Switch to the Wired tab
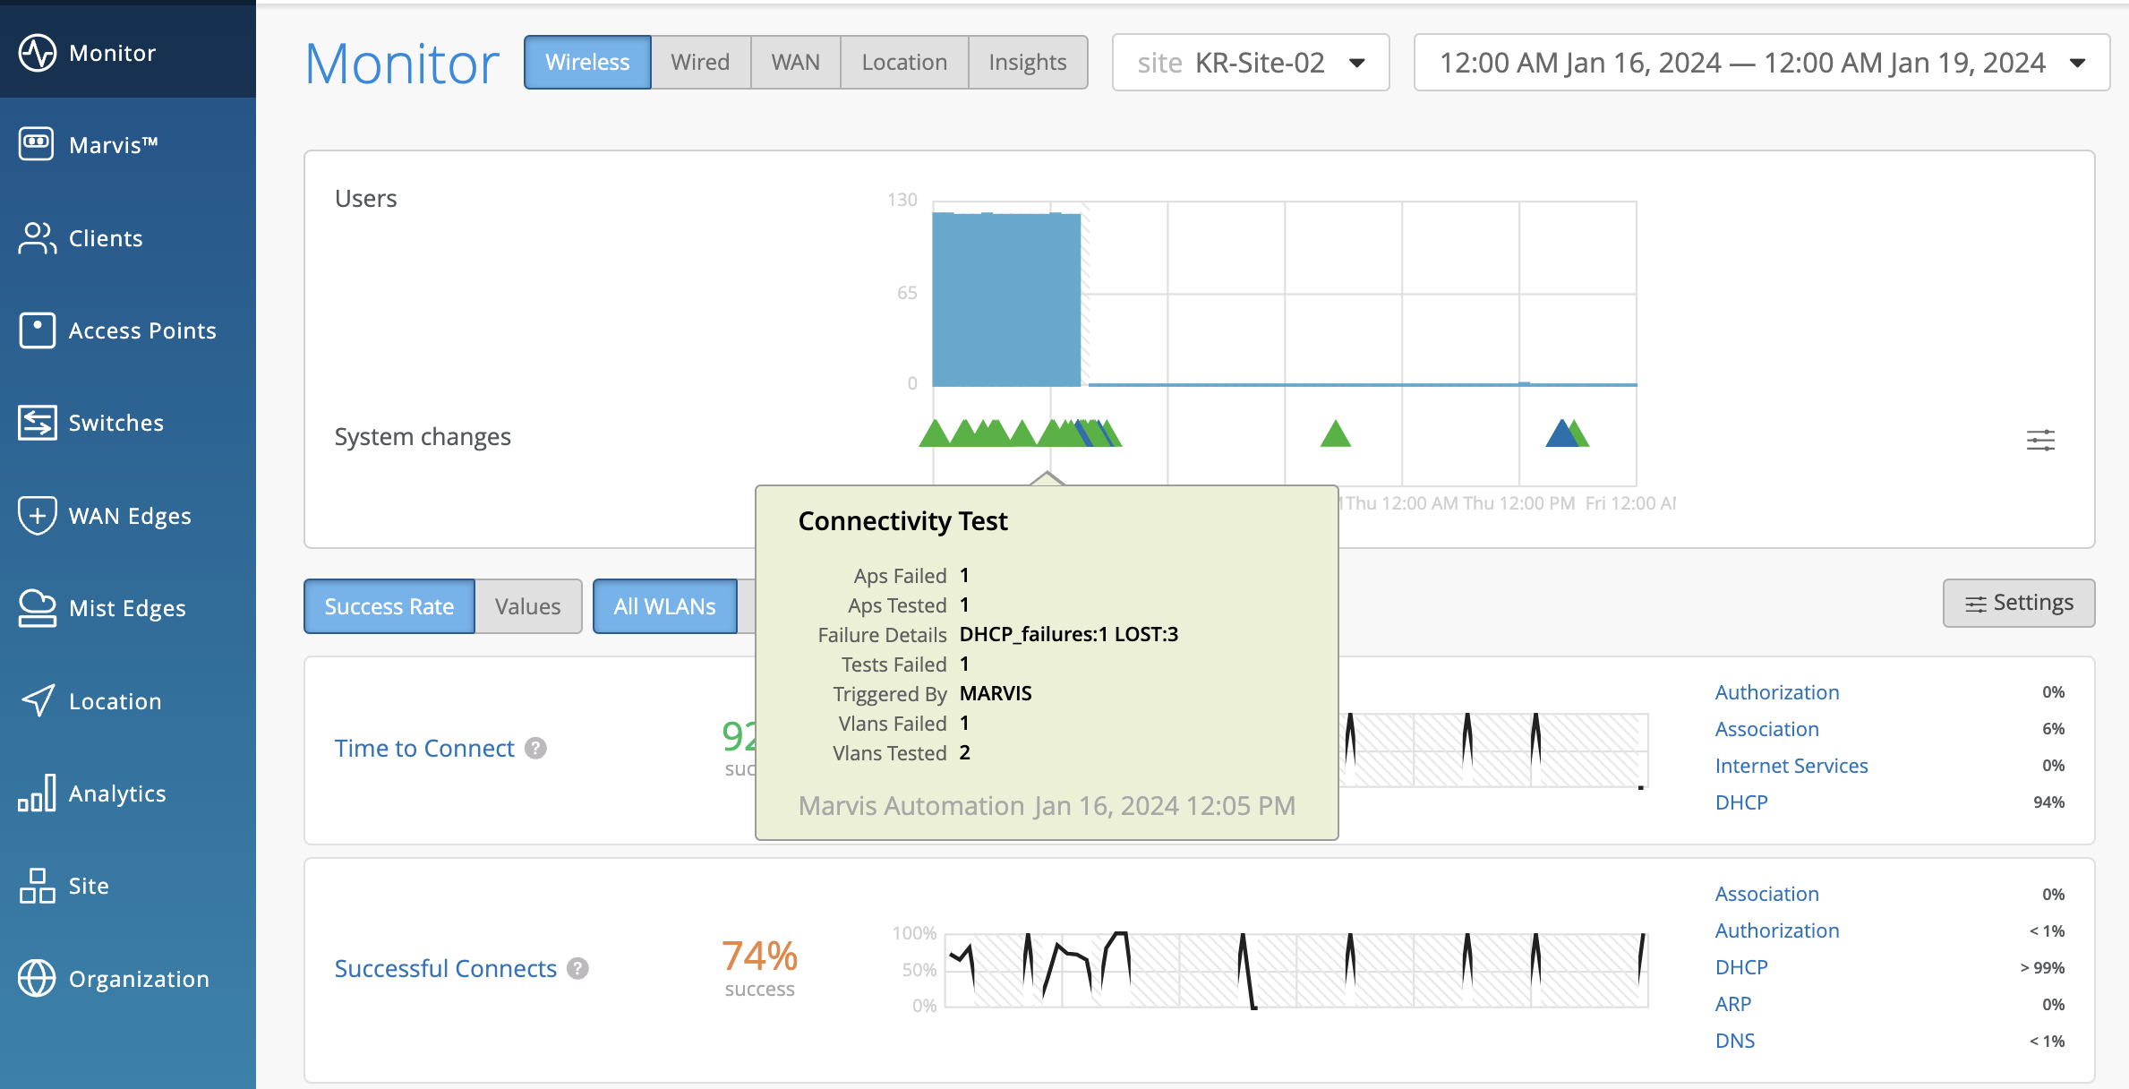Image resolution: width=2129 pixels, height=1089 pixels. point(699,62)
